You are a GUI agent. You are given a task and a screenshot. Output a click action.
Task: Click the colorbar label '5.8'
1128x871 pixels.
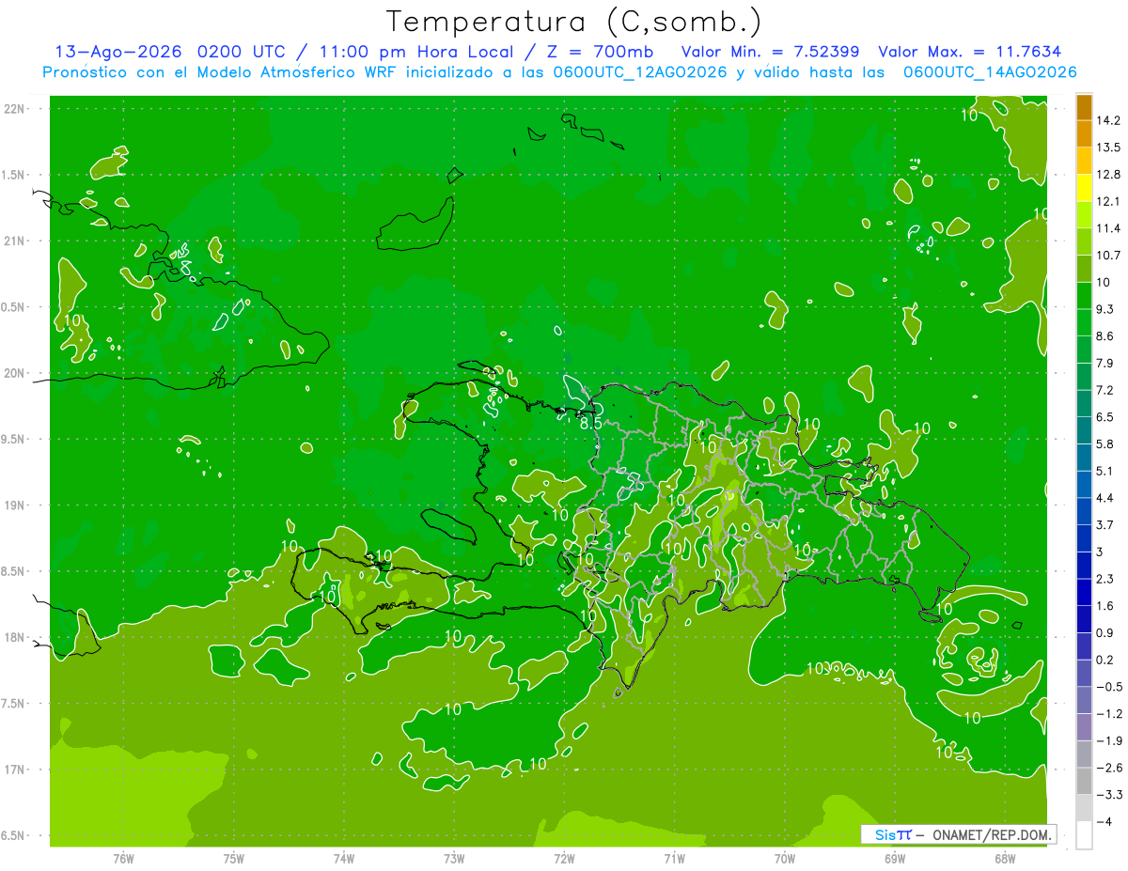(x=1105, y=443)
